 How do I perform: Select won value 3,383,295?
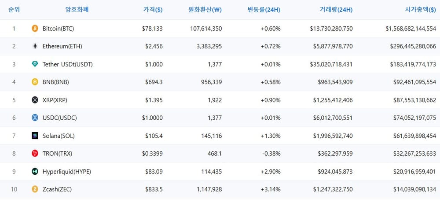click(209, 47)
